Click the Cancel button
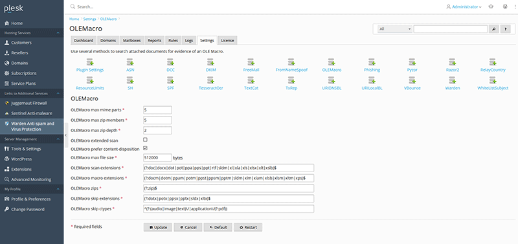This screenshot has height=244, width=518. [x=188, y=227]
